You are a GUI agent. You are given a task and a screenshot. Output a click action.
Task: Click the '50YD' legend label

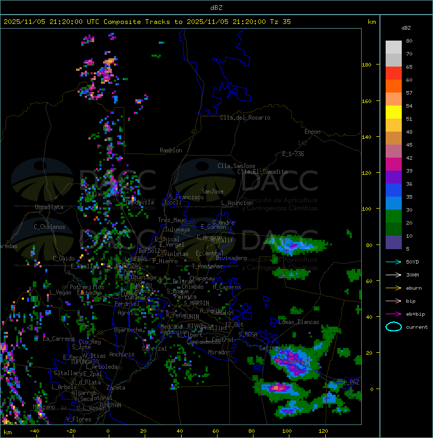412,262
